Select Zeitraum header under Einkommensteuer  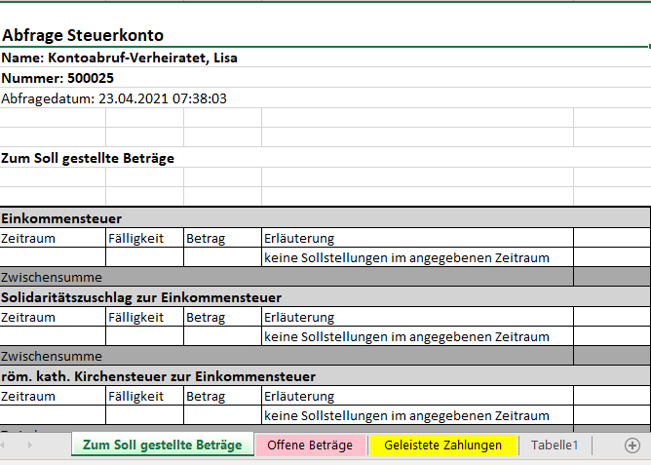[x=53, y=238]
